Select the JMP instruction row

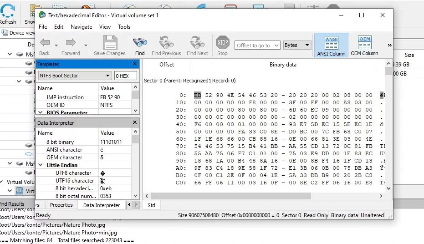pos(84,97)
